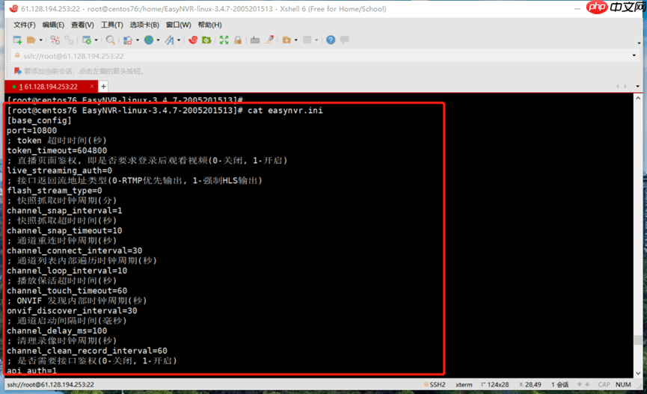Viewport: 647px width, 394px height.
Task: Close the 61.128.194.253:22 session tab
Action: click(91, 86)
